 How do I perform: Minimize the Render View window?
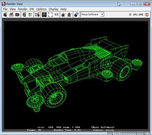[134, 4]
